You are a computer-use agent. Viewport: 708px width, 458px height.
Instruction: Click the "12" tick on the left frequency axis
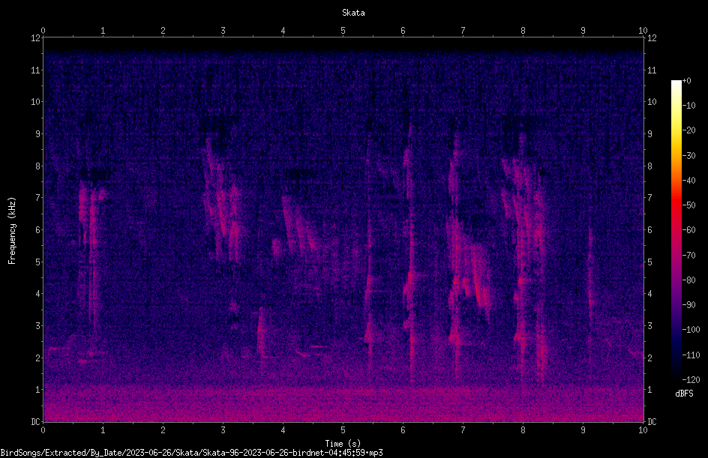click(35, 38)
